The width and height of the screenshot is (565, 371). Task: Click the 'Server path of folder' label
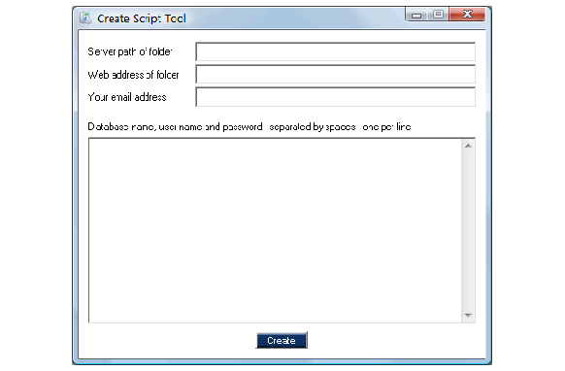[130, 51]
